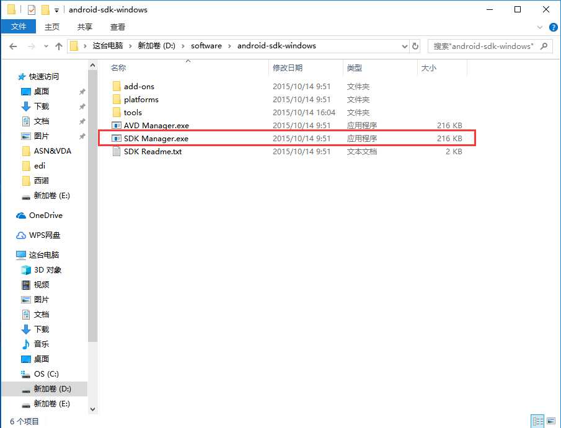Select 3D 对象 in navigation pane

41,270
